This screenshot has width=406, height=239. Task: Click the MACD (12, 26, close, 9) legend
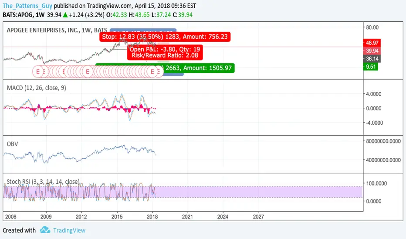coord(36,88)
